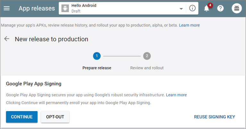Open Learn more link about managing APKs
This screenshot has width=246, height=129.
click(189, 25)
